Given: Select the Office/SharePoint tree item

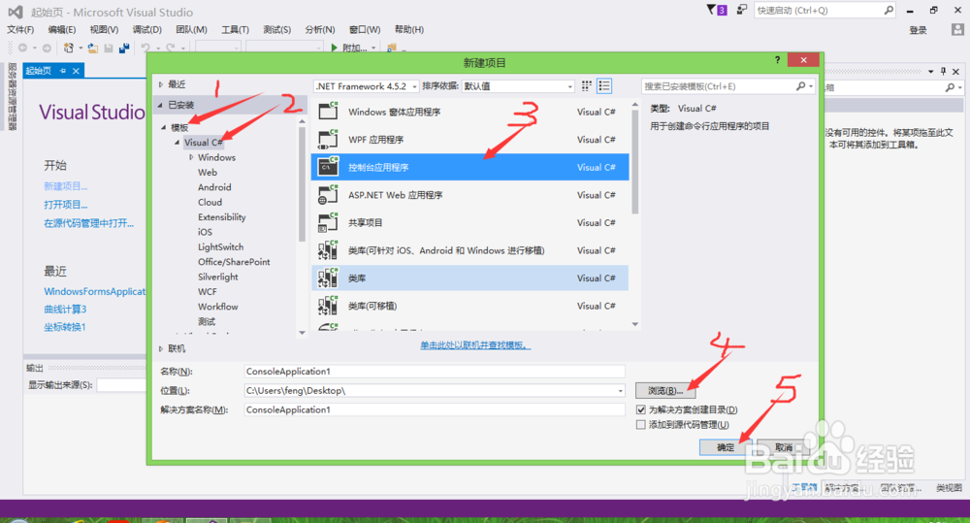Looking at the screenshot, I should click(x=234, y=262).
